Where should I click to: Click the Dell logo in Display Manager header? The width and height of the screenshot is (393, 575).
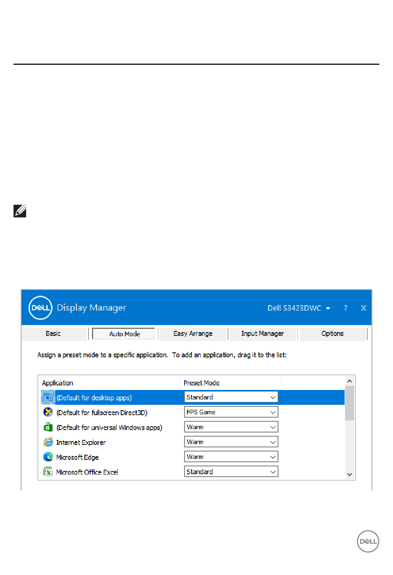(x=40, y=308)
